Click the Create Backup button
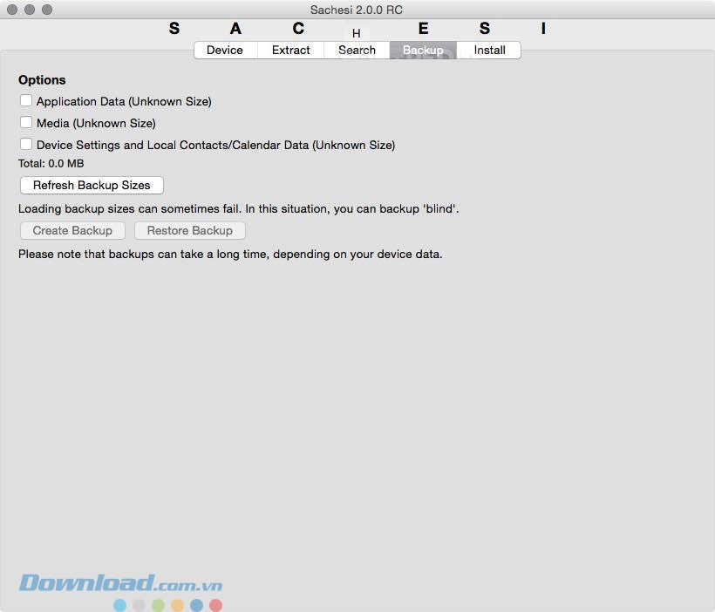The height and width of the screenshot is (612, 715). pos(72,230)
